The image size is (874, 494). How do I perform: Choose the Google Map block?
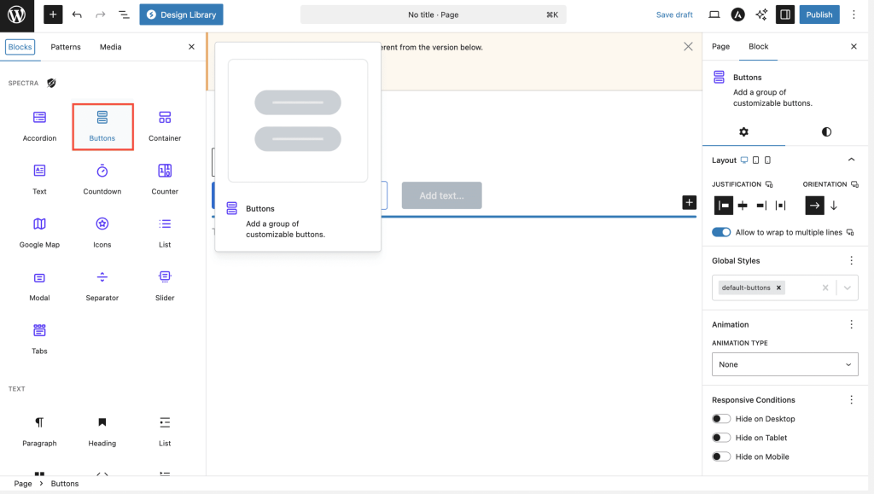click(x=39, y=224)
